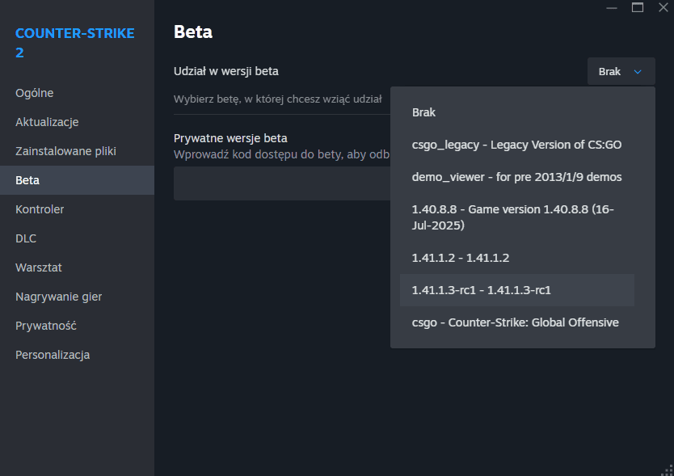Show the Warsztat section

[39, 267]
